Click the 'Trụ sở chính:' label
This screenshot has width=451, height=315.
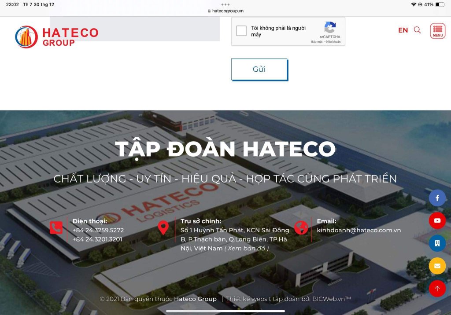(201, 221)
